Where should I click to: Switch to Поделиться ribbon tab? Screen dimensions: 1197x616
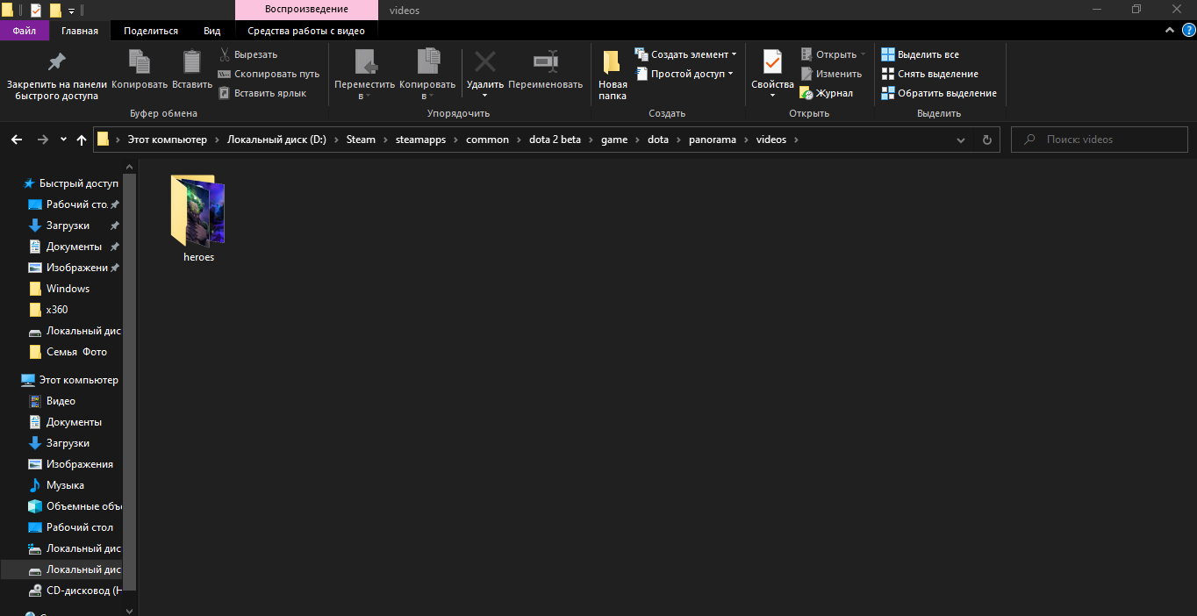pos(151,31)
